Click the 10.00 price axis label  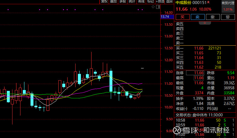pyautogui.click(x=169, y=107)
